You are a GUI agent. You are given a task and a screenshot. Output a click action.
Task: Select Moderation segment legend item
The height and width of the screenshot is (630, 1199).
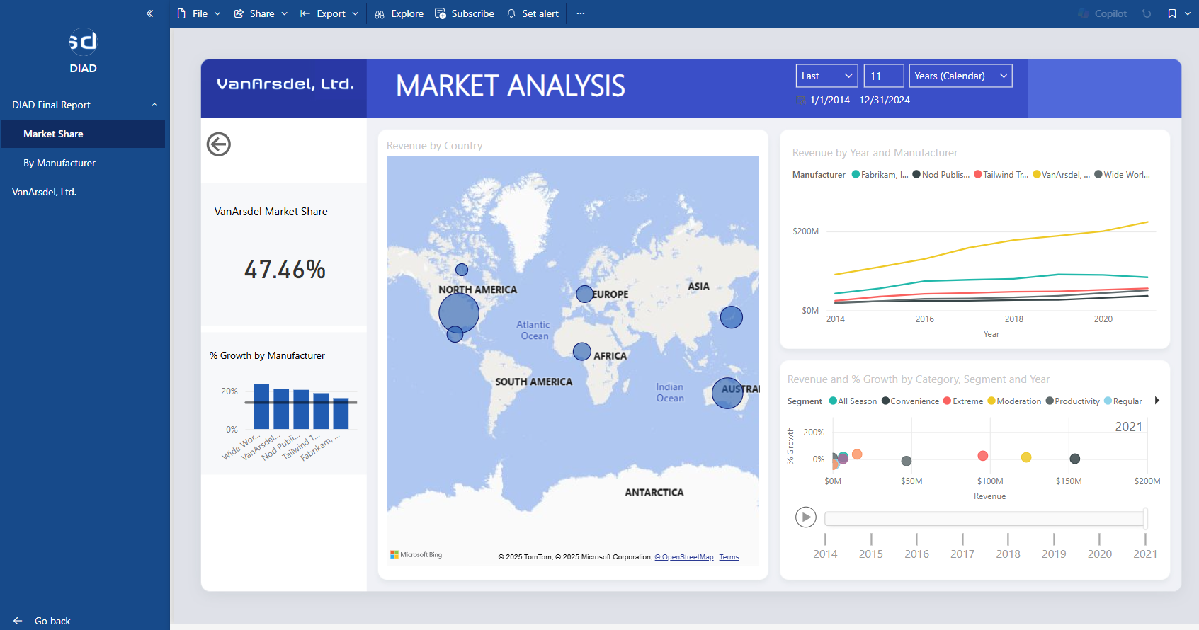pos(1014,401)
